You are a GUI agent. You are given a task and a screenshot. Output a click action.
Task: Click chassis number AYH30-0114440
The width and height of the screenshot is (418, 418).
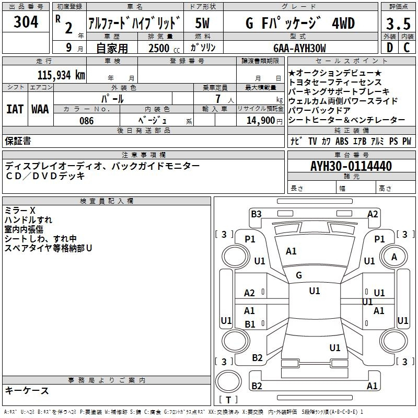tap(351, 166)
